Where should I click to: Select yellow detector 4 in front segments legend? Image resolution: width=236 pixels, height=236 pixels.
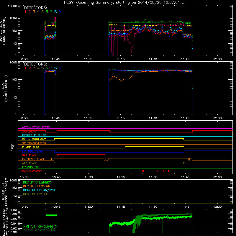38,12
